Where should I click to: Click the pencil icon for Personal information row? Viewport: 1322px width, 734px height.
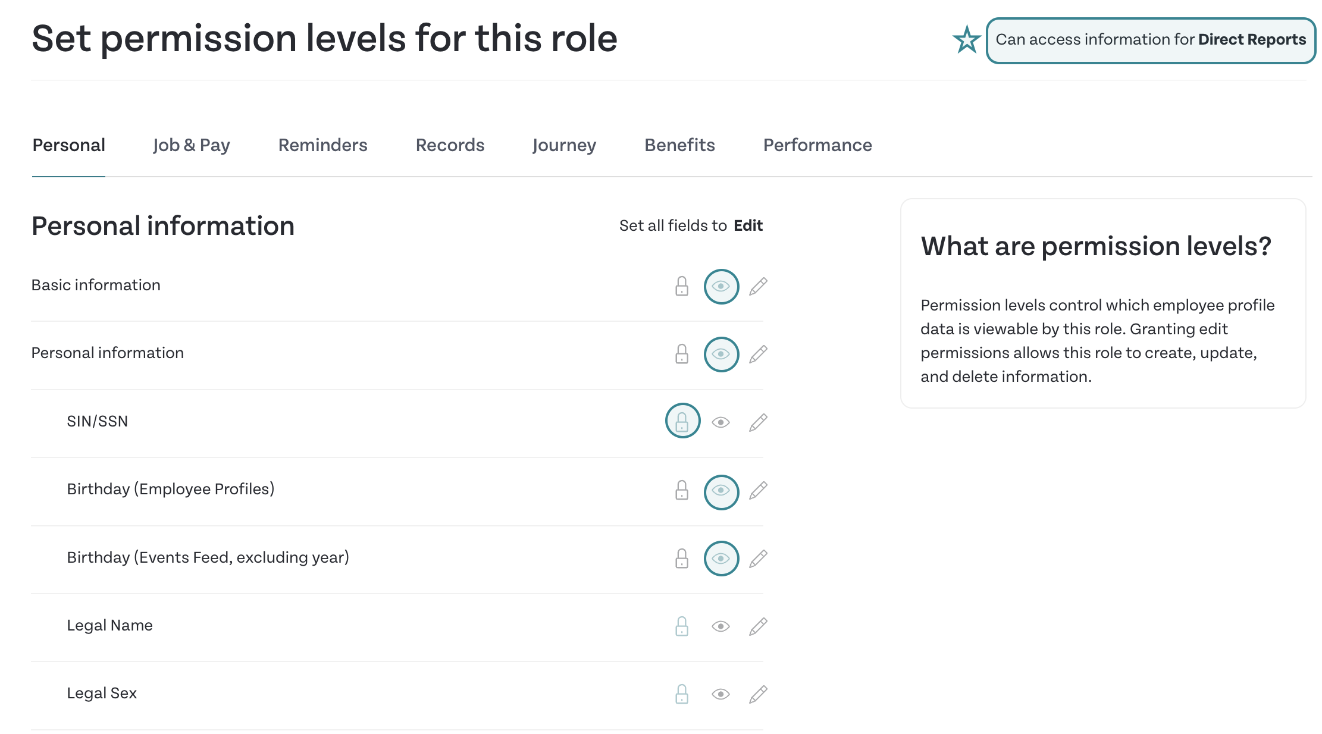758,354
